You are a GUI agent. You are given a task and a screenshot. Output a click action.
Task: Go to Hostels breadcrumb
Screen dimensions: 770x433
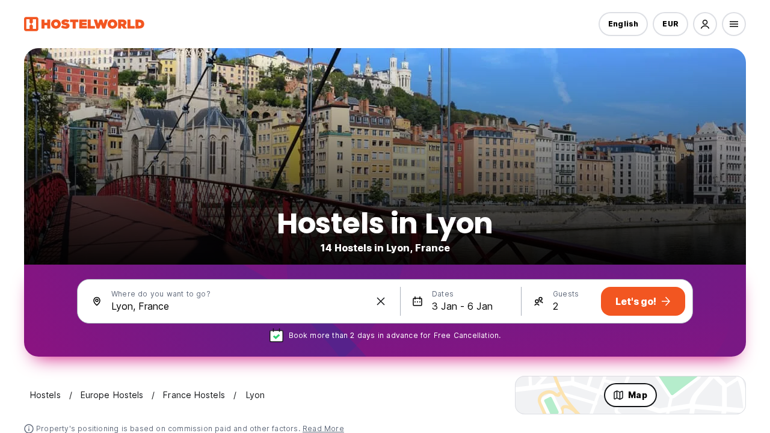(45, 395)
